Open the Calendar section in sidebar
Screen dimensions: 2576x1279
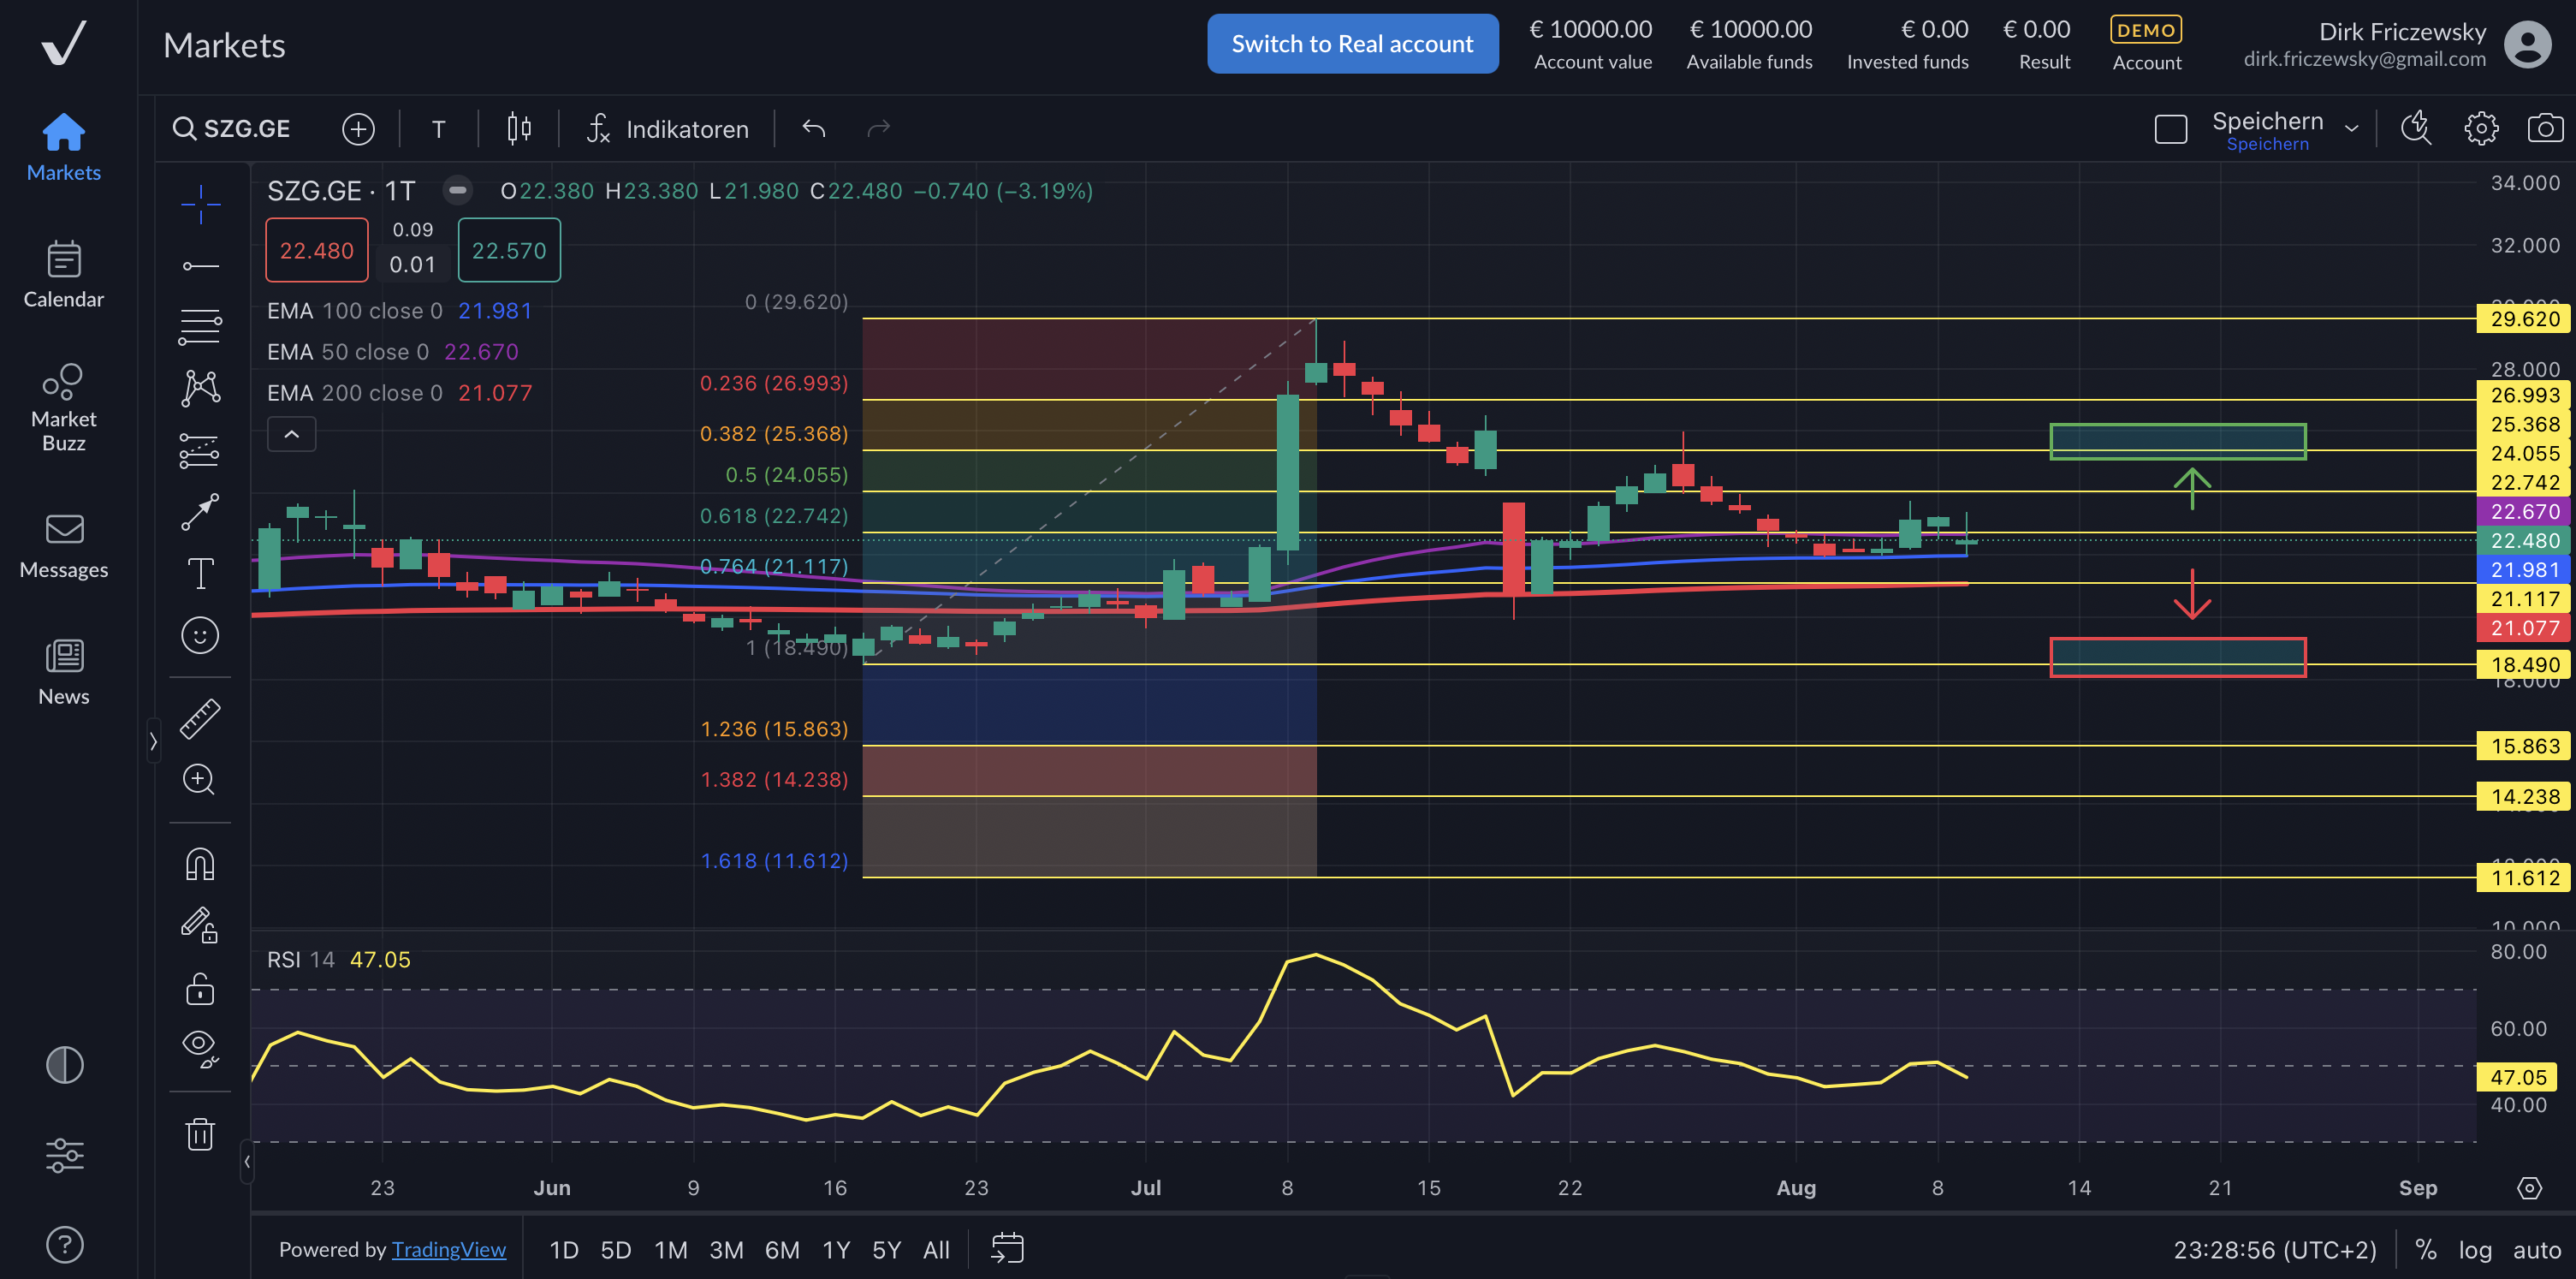click(x=63, y=274)
